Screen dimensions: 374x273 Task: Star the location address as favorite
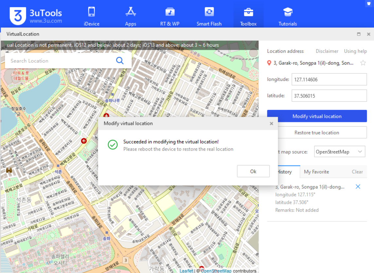(x=363, y=63)
